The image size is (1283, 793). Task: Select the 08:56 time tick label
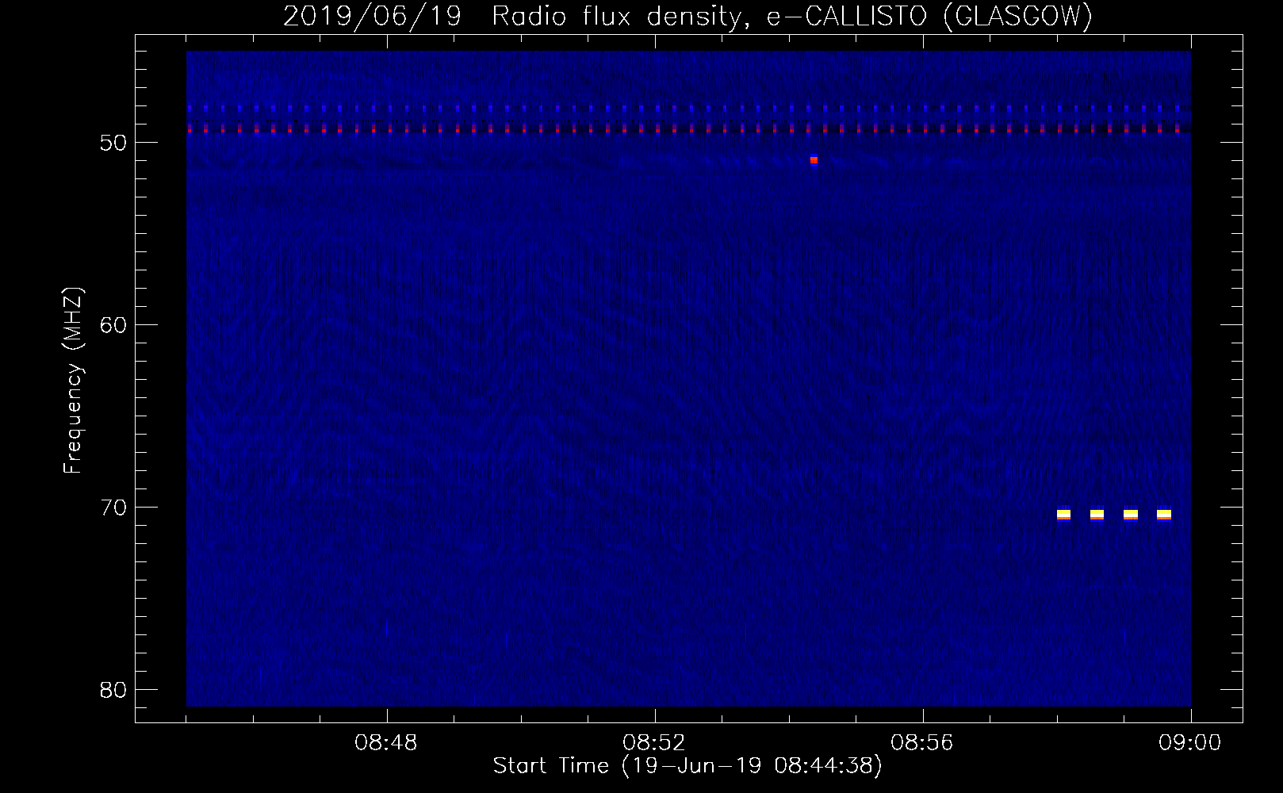pos(922,743)
